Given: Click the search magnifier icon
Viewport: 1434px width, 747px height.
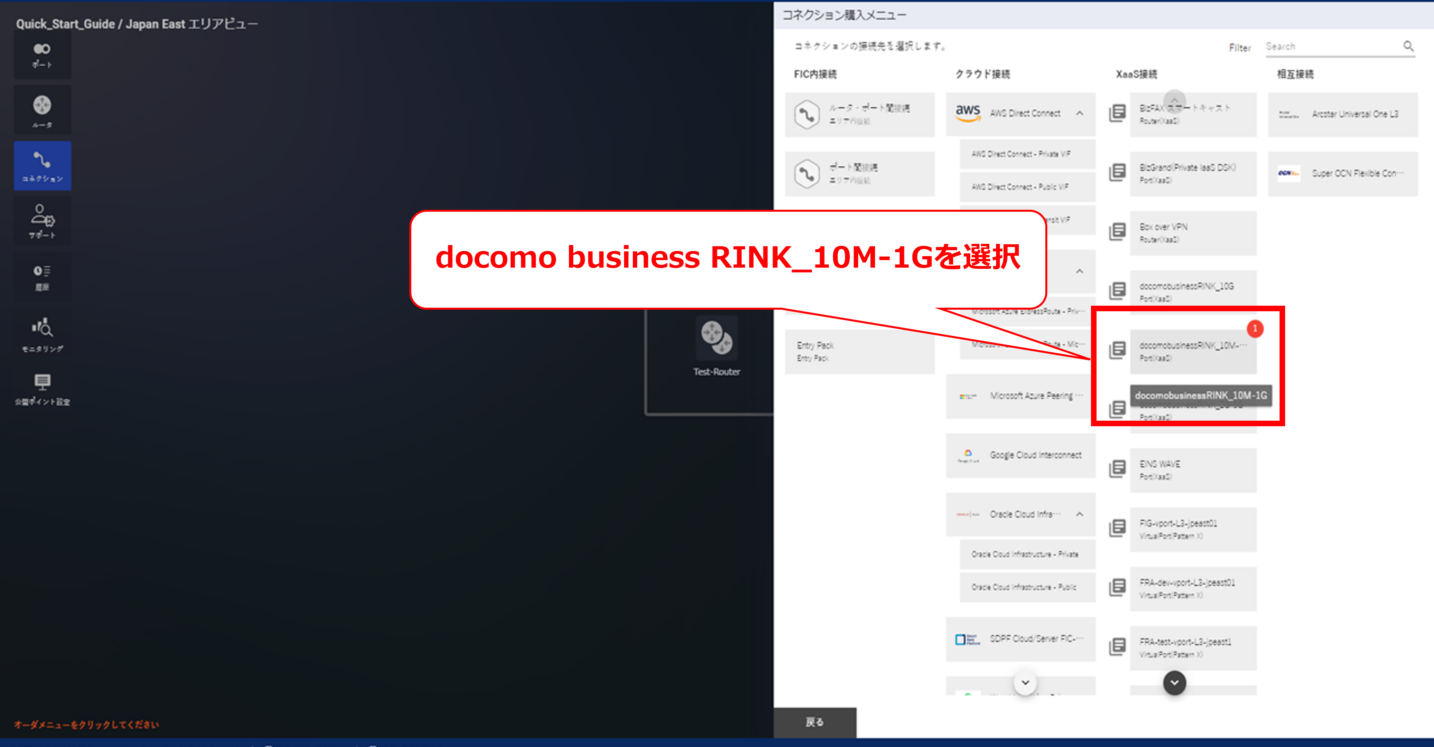Looking at the screenshot, I should coord(1408,46).
